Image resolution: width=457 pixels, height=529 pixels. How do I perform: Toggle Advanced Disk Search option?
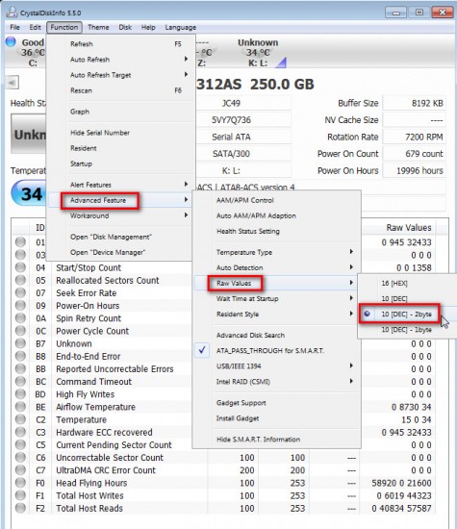[277, 335]
